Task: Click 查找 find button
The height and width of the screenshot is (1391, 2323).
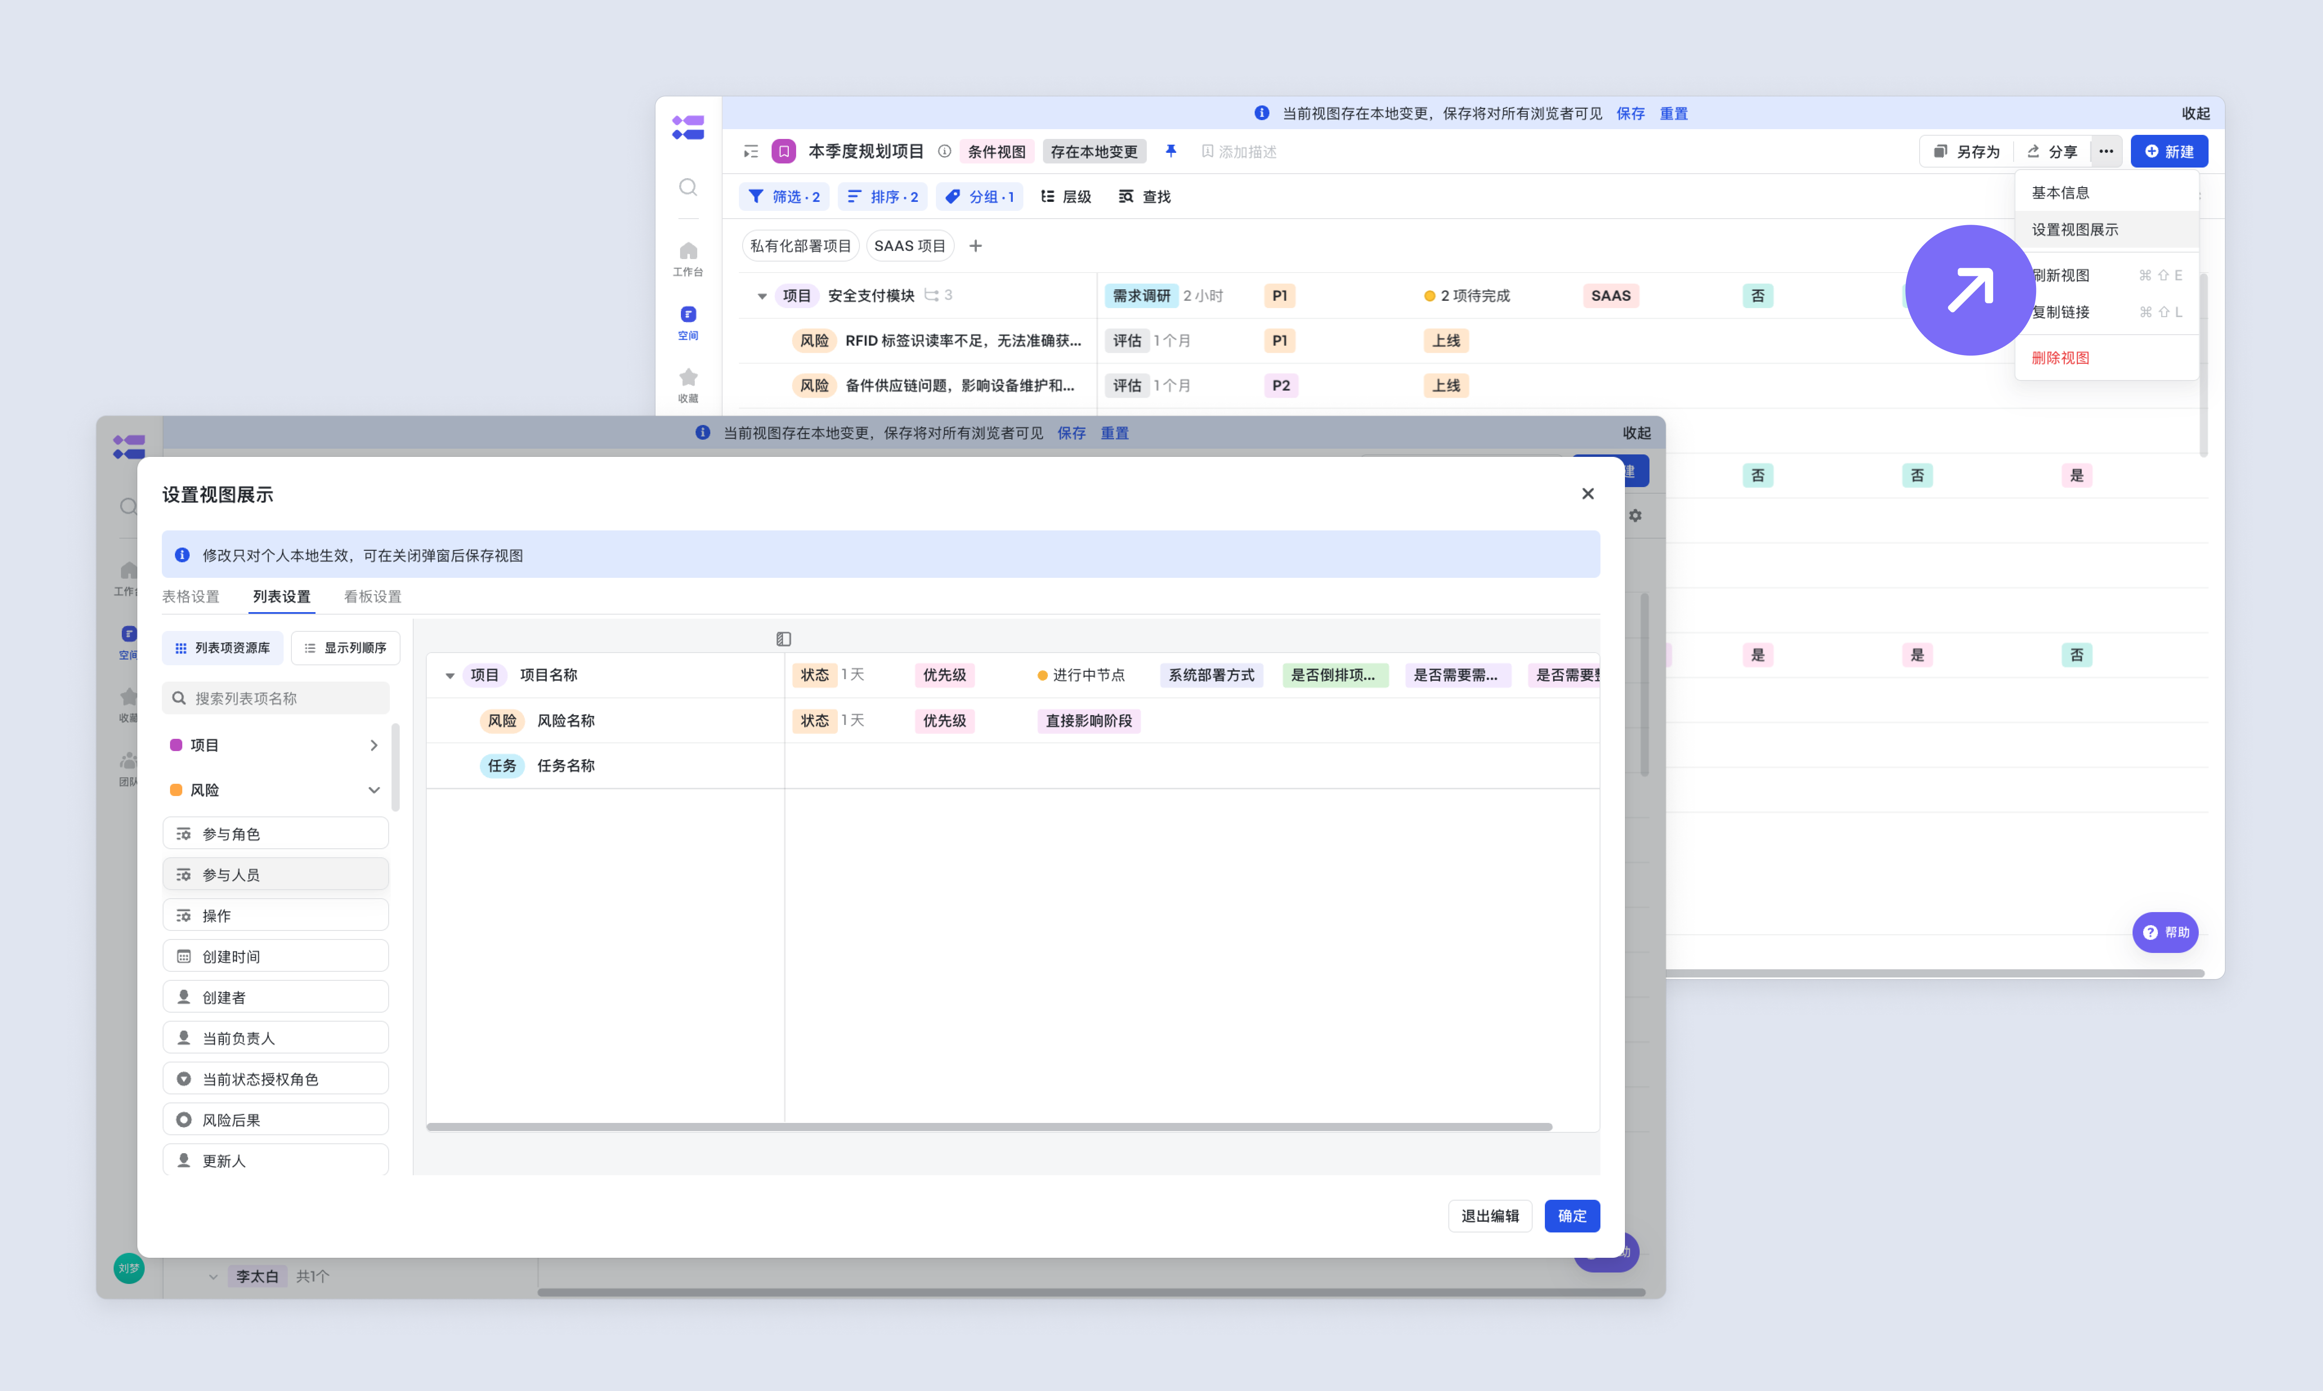Action: click(x=1146, y=197)
